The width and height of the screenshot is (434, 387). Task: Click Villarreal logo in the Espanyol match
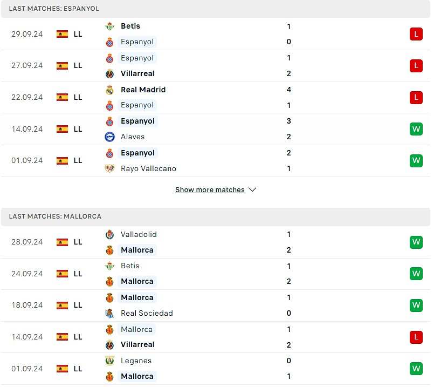tap(110, 74)
